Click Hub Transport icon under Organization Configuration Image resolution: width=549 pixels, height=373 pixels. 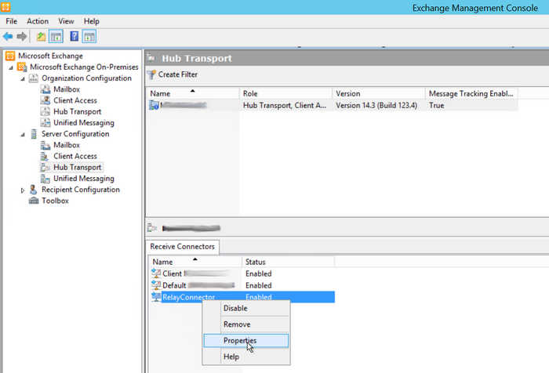pyautogui.click(x=45, y=111)
